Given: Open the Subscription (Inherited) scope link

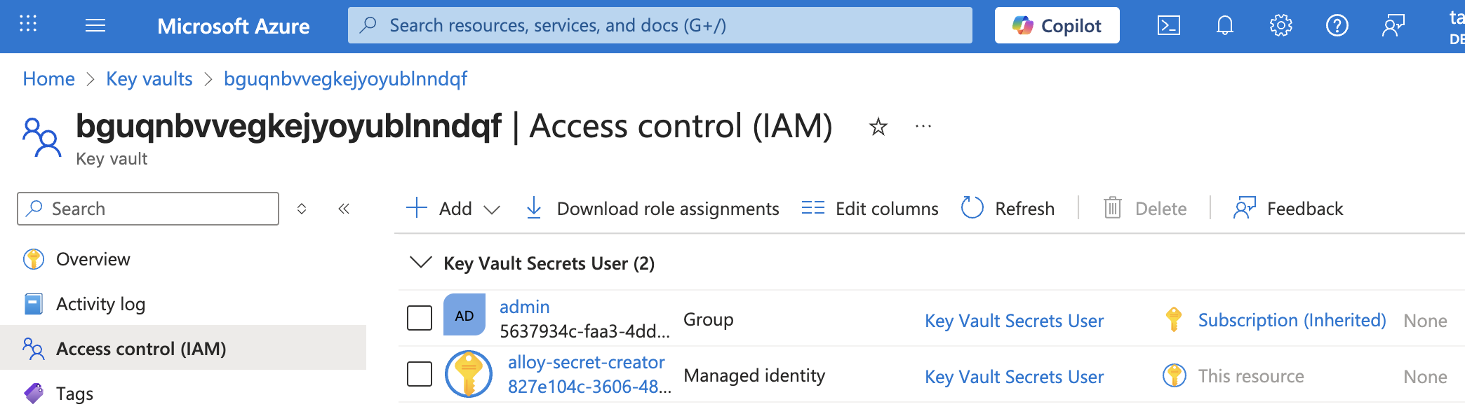Looking at the screenshot, I should coord(1291,320).
